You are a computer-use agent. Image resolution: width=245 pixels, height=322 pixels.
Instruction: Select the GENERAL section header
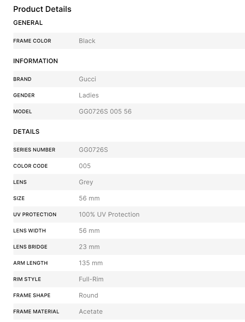coord(28,23)
